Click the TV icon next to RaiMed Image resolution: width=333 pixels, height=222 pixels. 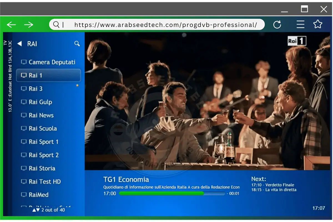pyautogui.click(x=24, y=195)
